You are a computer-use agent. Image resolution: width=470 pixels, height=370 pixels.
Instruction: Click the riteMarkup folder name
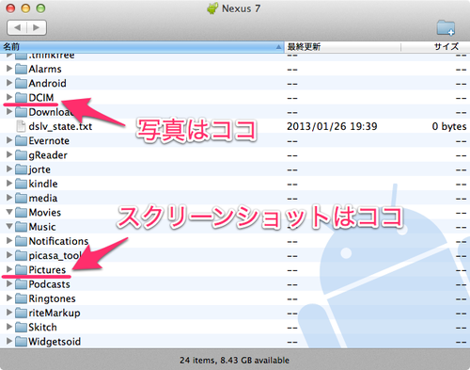[x=55, y=314]
